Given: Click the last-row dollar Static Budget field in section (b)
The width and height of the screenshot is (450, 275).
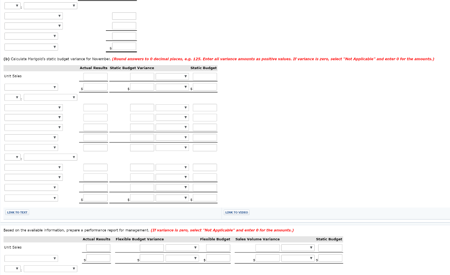Looking at the screenshot, I should point(205,198).
